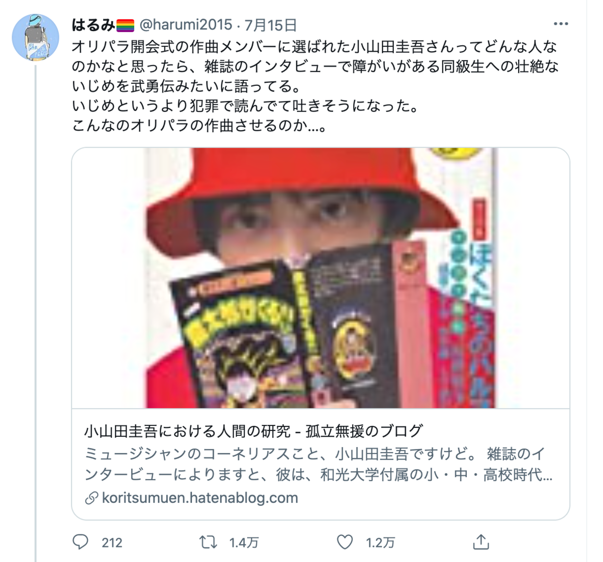Open the link card preview image
Viewport: 603px width, 562px height.
click(x=321, y=278)
